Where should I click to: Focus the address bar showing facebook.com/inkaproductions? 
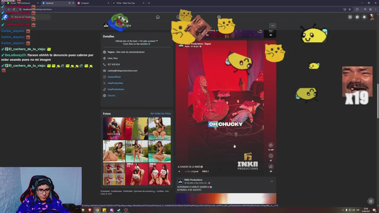tap(178, 9)
